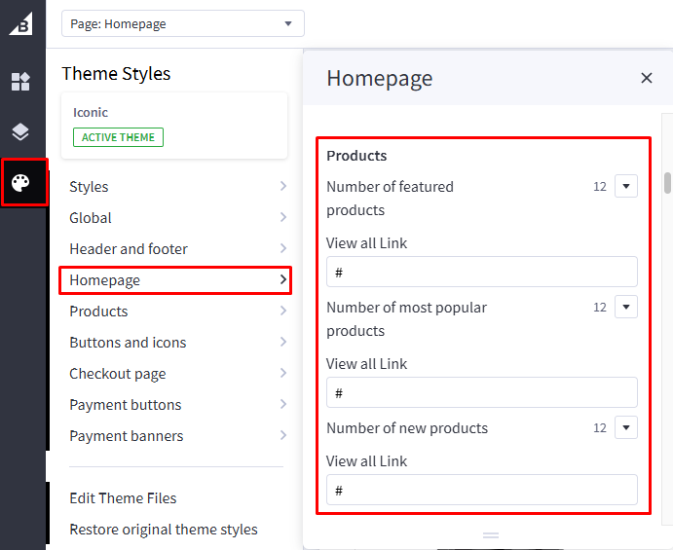Open the Page: Homepage dropdown
673x550 pixels.
182,23
